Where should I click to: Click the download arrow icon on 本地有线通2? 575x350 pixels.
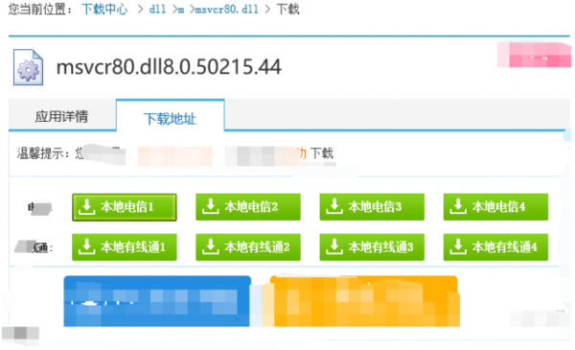point(211,246)
